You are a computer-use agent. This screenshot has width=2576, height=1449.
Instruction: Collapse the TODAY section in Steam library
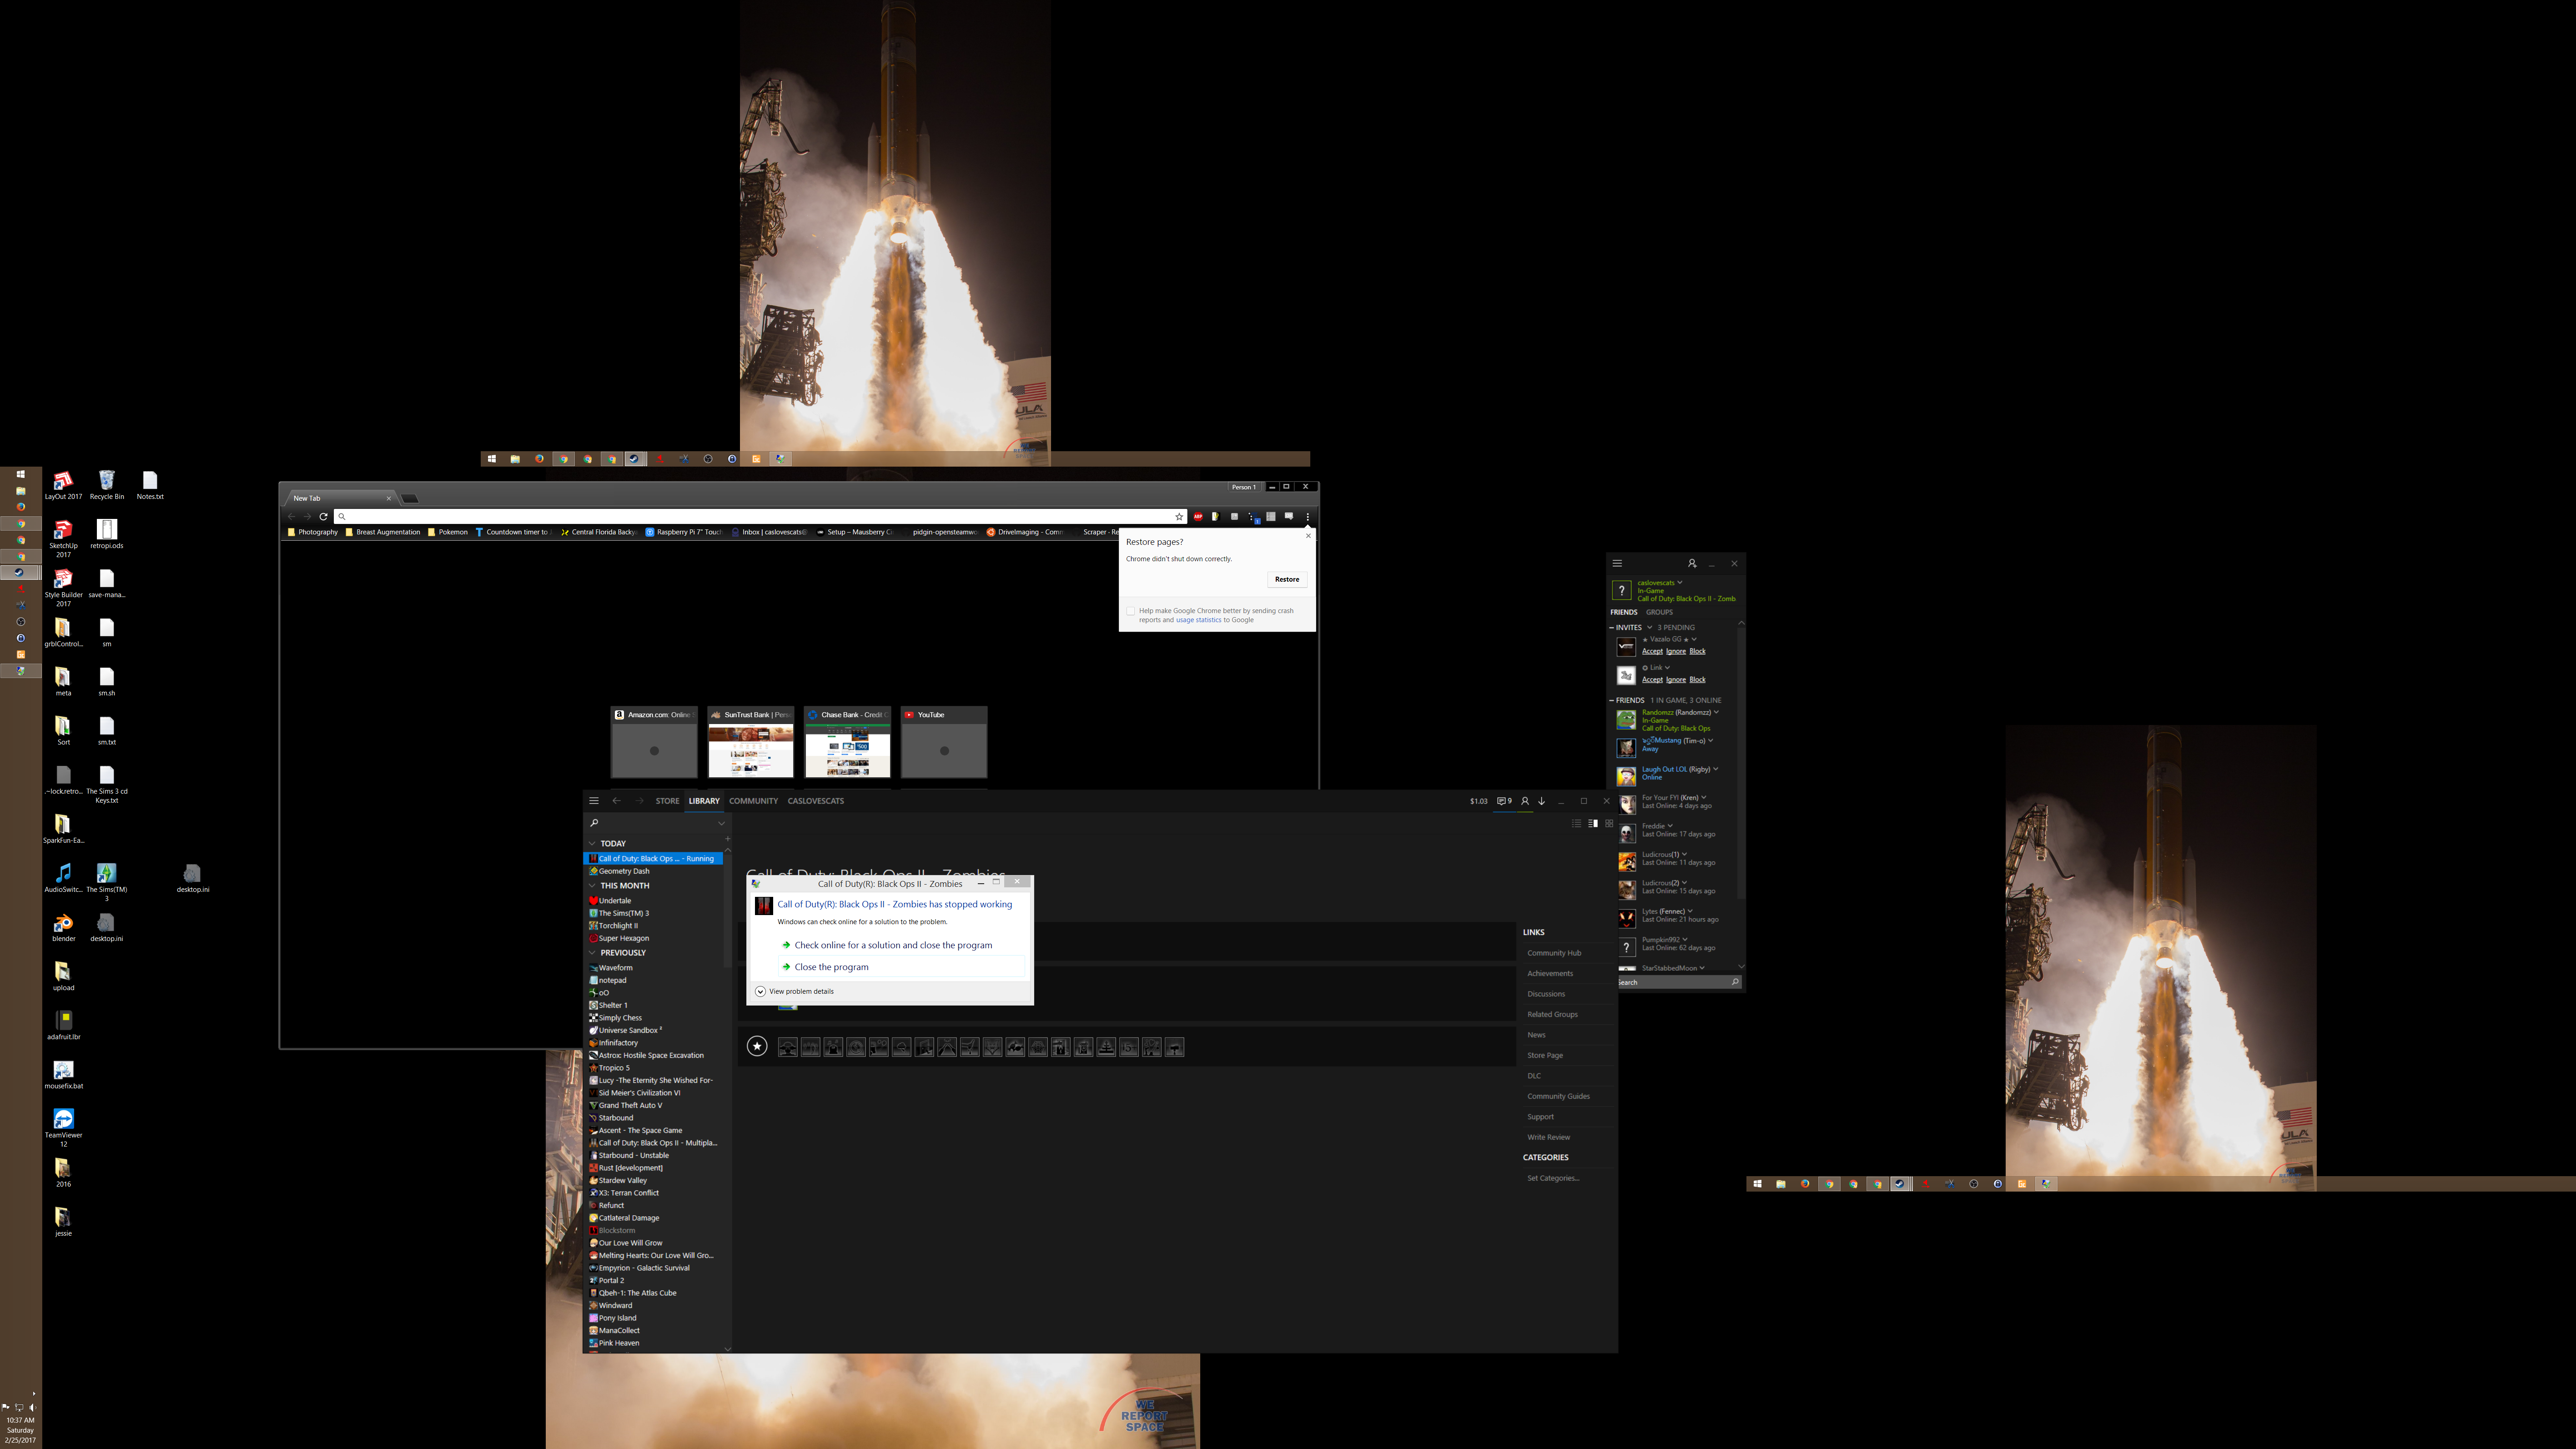[592, 844]
